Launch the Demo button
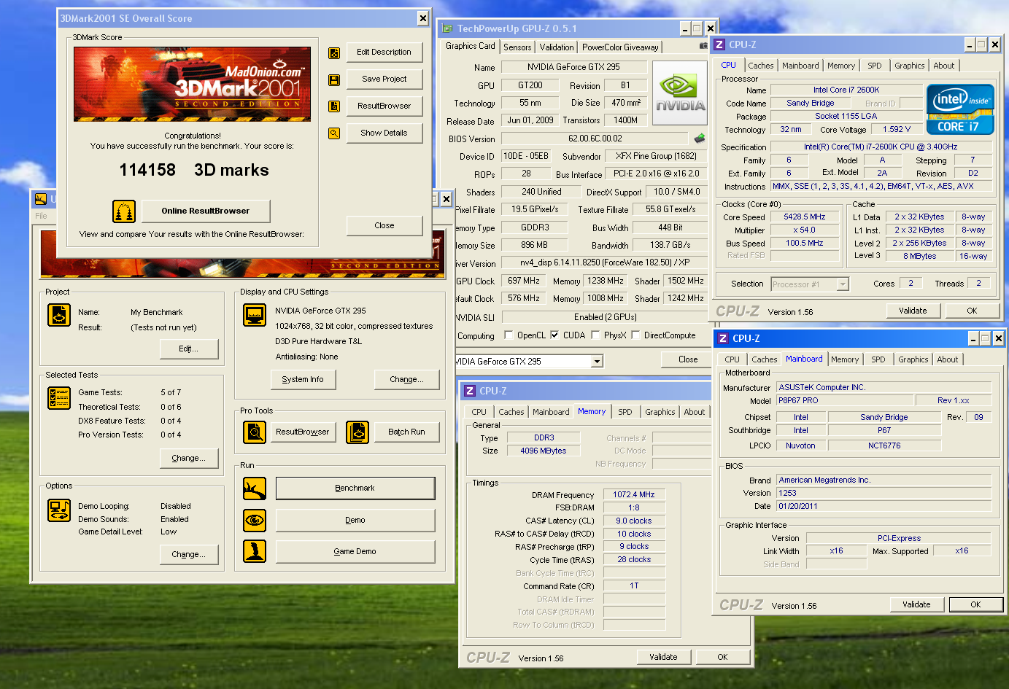The width and height of the screenshot is (1009, 689). [x=355, y=521]
